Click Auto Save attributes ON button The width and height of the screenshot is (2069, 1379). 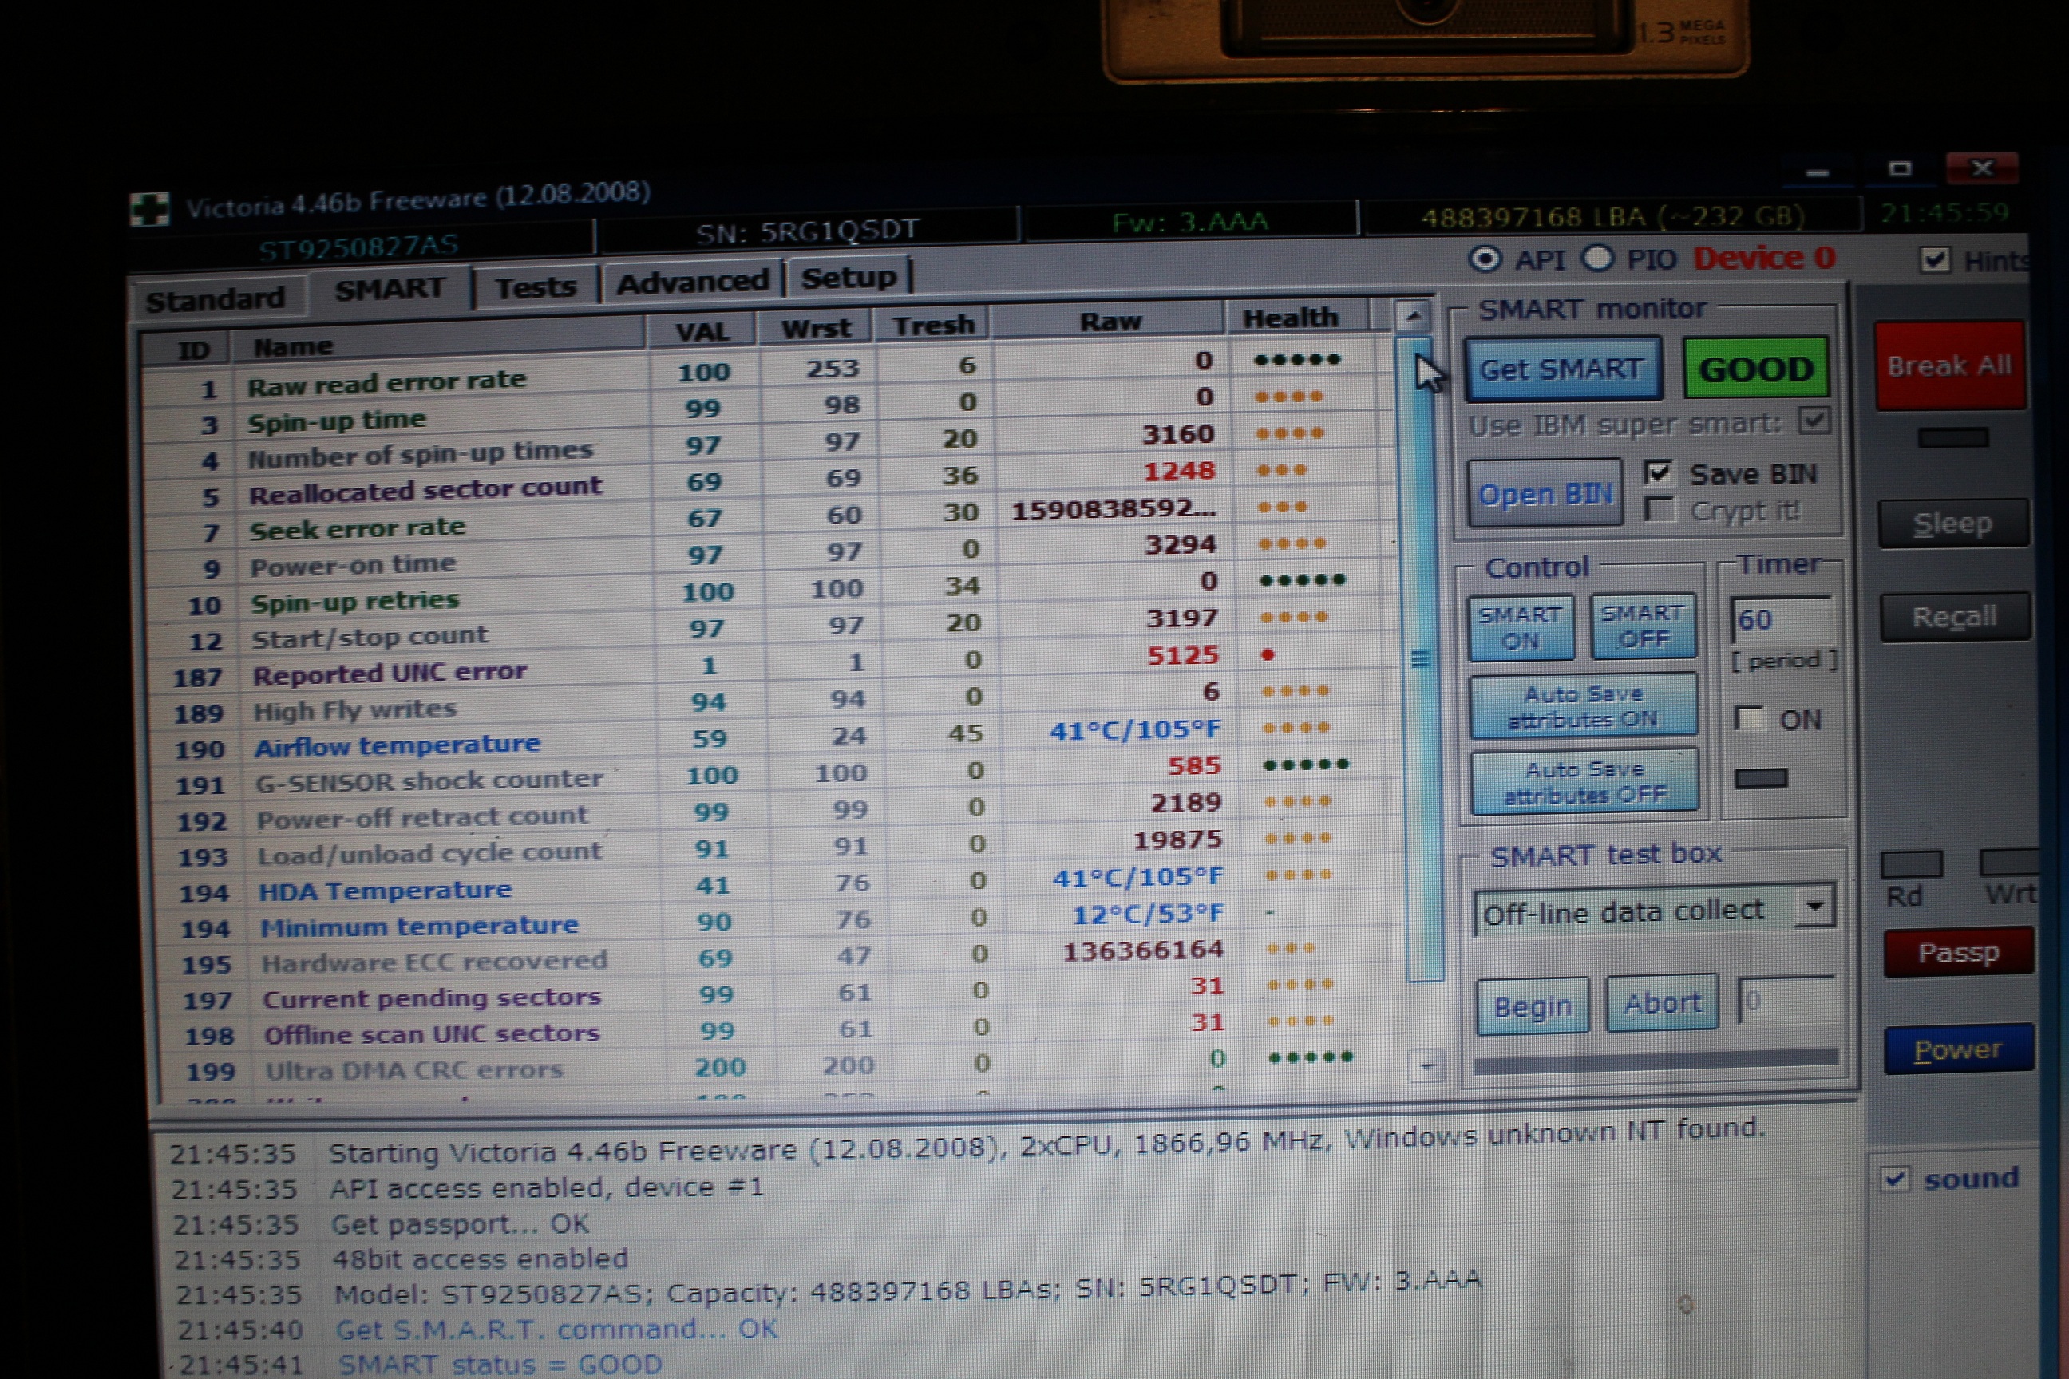tap(1584, 707)
